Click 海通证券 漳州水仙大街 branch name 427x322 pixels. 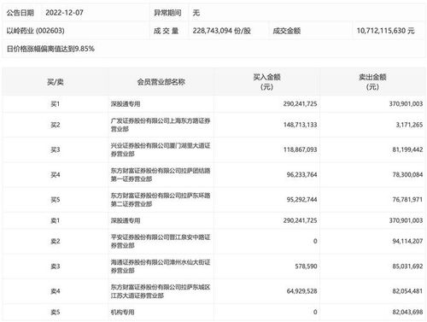(x=161, y=266)
